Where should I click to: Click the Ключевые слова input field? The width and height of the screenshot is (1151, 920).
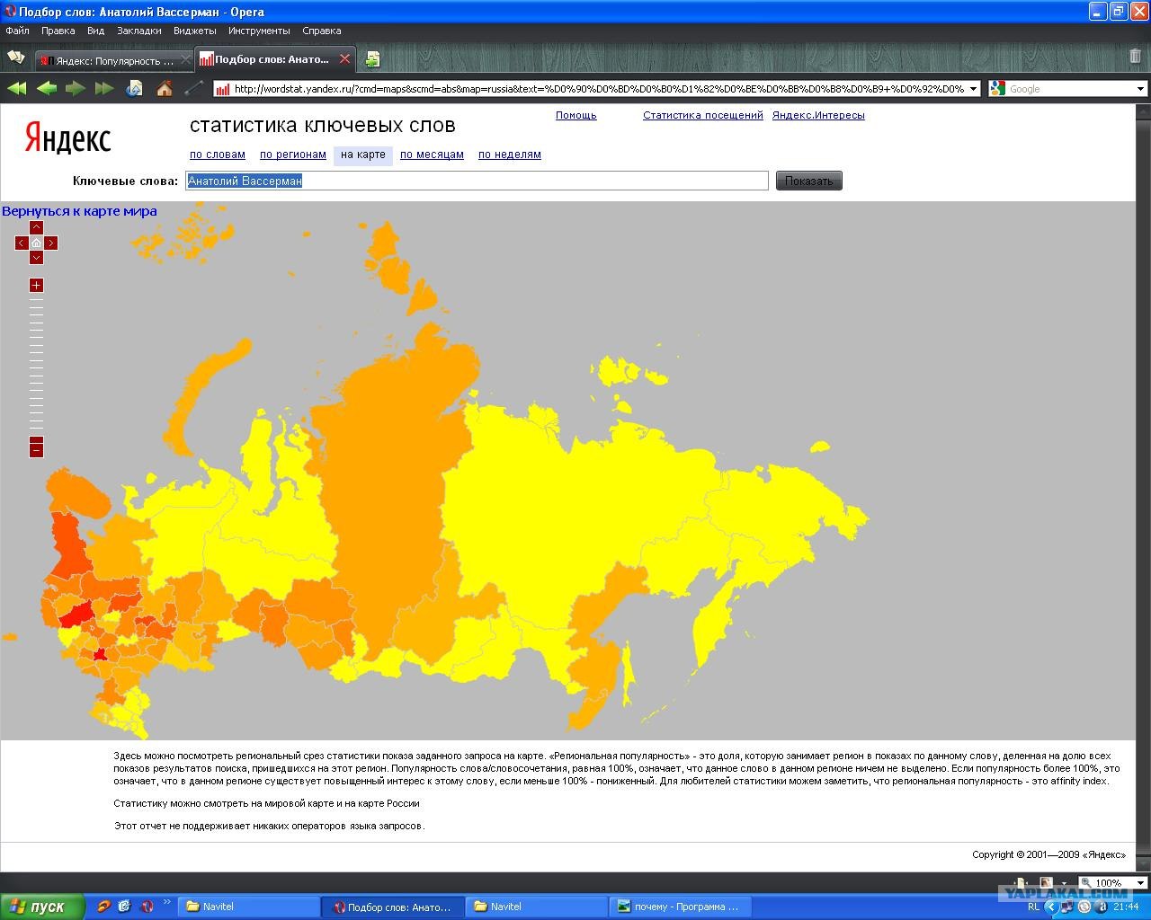pyautogui.click(x=477, y=181)
